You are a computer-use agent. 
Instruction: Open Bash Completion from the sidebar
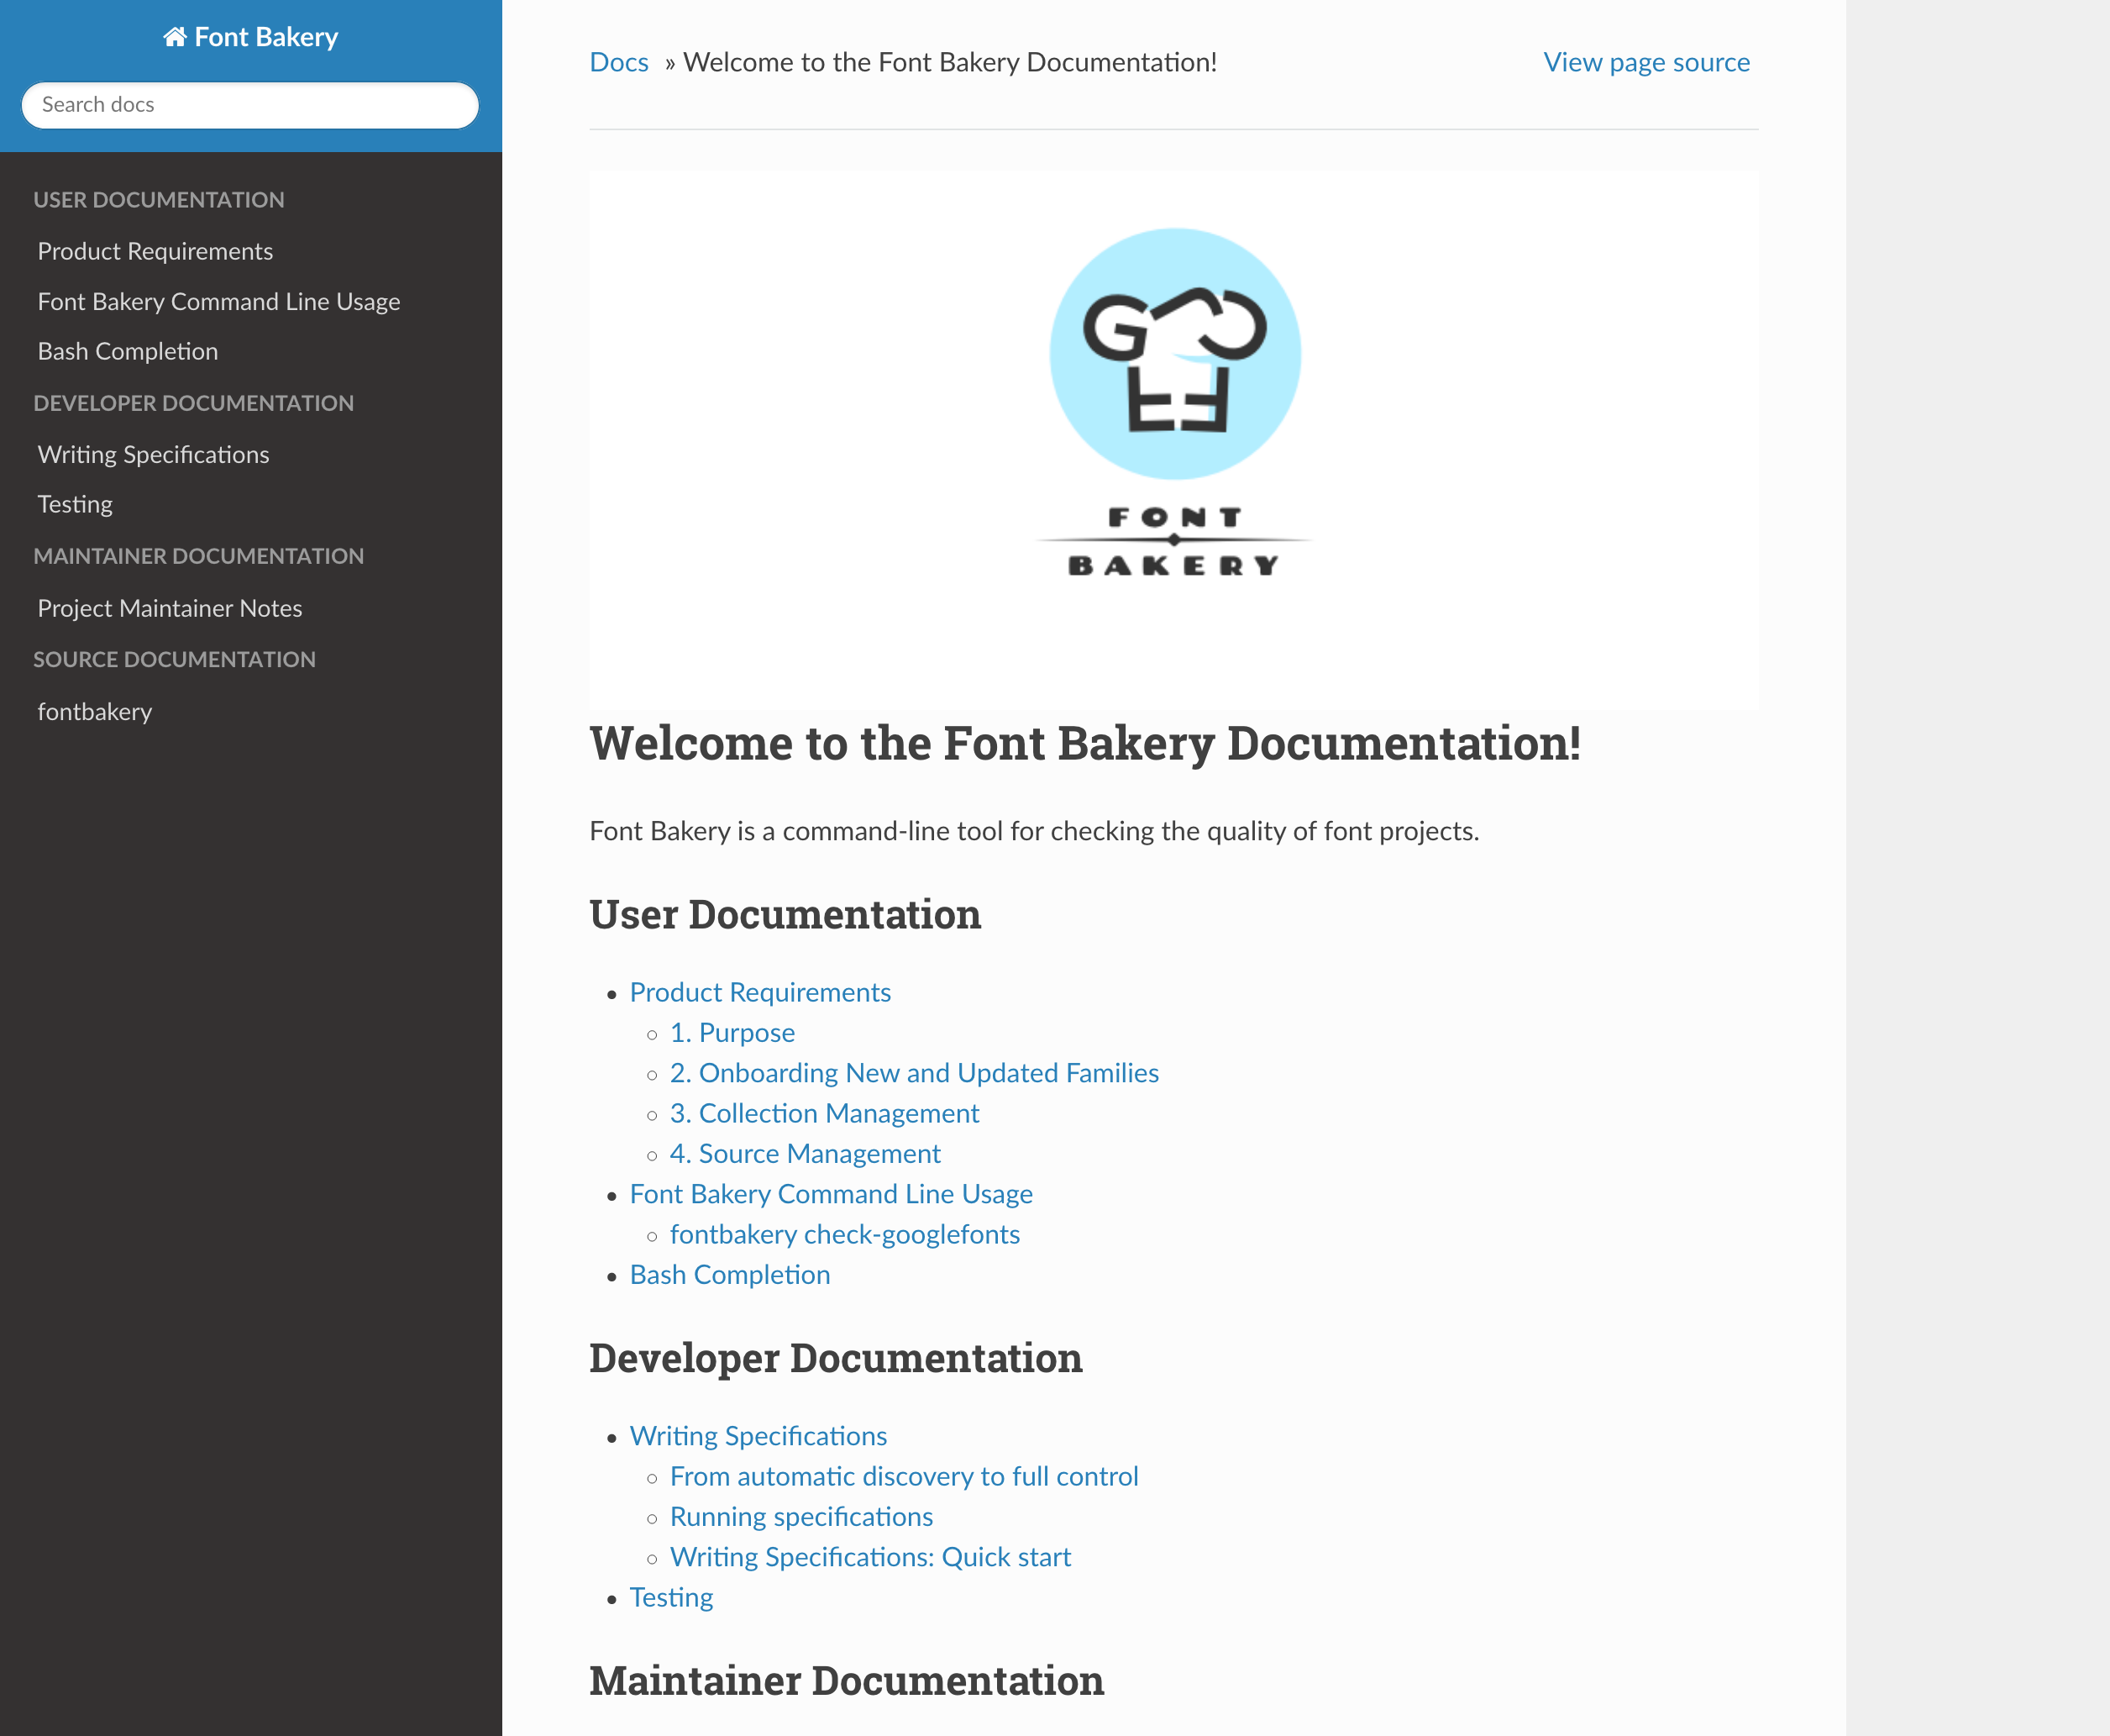click(x=127, y=351)
